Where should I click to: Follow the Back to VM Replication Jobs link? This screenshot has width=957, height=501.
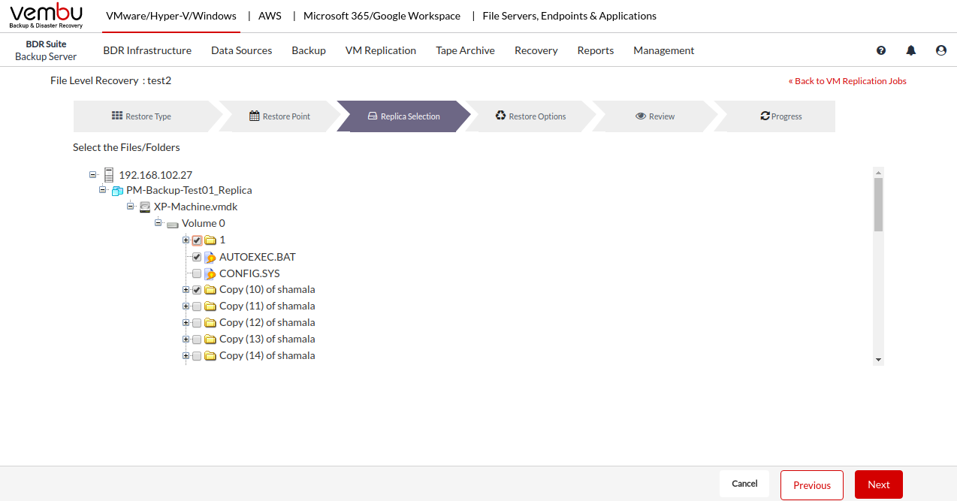coord(847,81)
